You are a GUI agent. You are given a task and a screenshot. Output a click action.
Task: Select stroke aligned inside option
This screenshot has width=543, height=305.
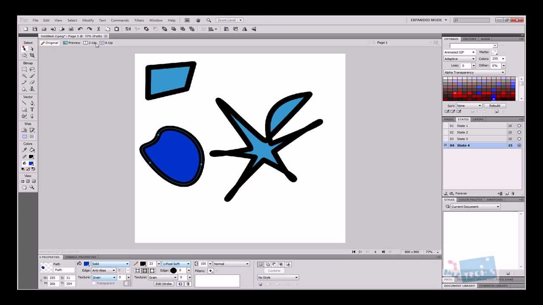137,271
